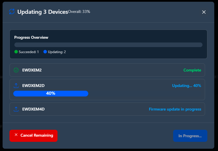Click the Progress Overview bar
The height and width of the screenshot is (151, 218).
pyautogui.click(x=108, y=45)
